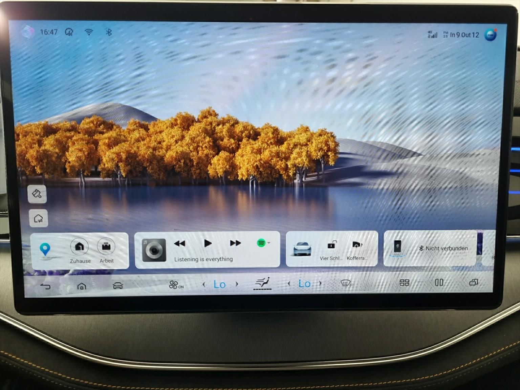This screenshot has width=520, height=390.
Task: Check the 4G signal strength indicator
Action: coord(432,34)
